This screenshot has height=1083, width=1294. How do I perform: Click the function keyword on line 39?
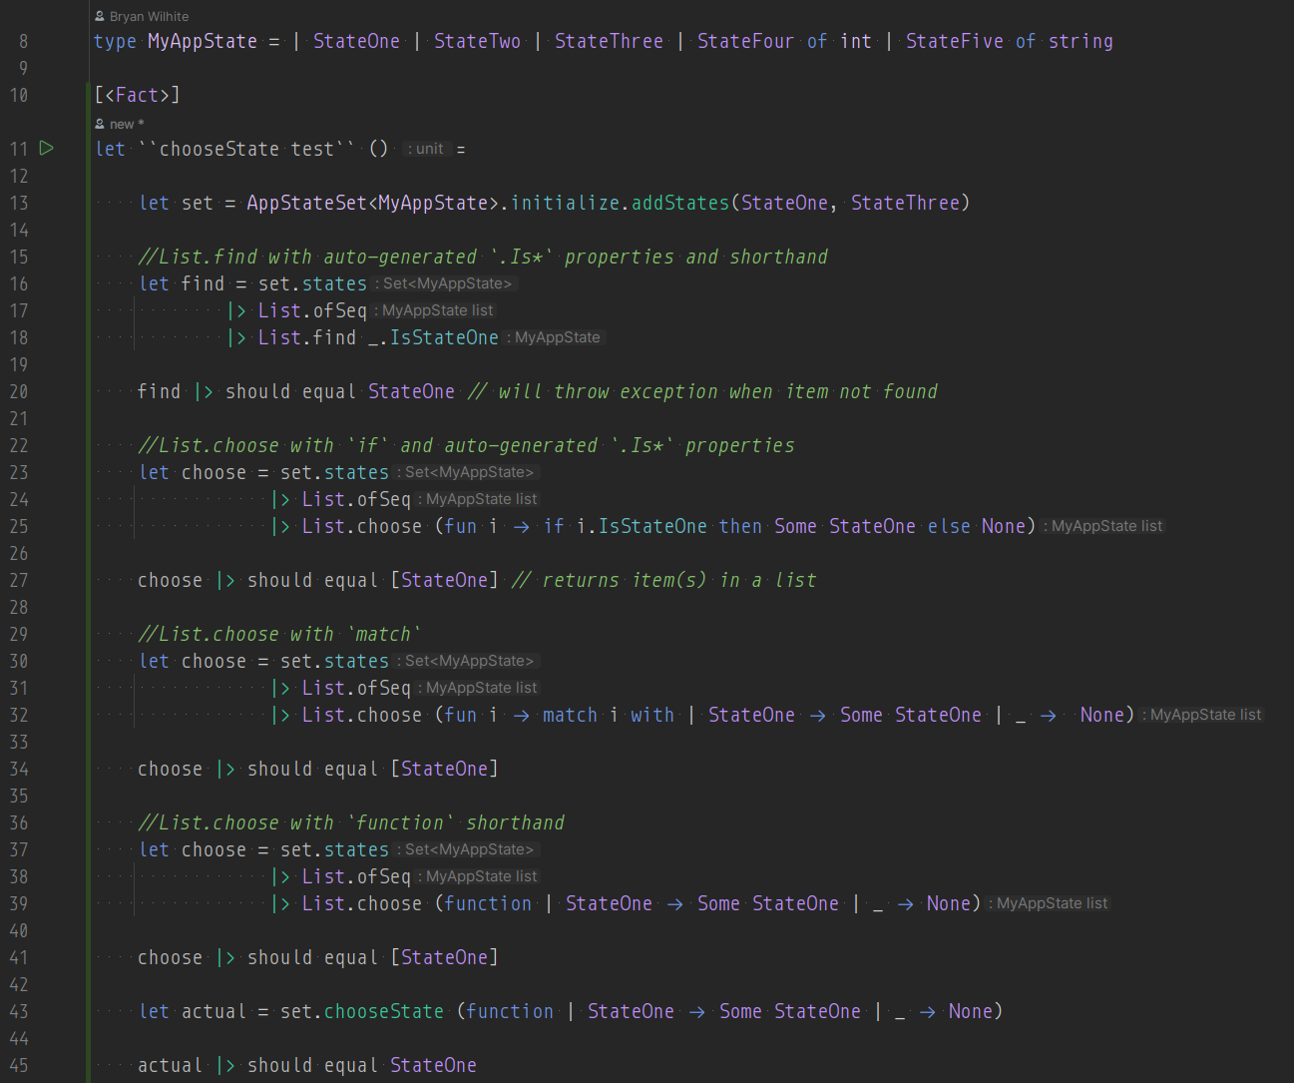click(x=488, y=903)
